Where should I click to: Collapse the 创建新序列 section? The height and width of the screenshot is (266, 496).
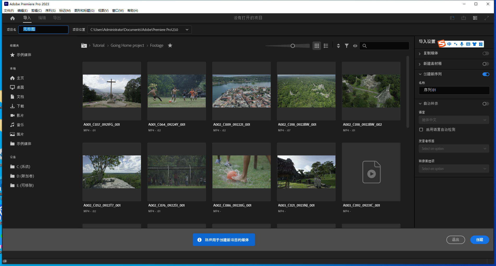point(420,74)
